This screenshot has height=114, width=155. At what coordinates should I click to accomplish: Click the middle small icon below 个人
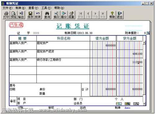tap(127, 103)
